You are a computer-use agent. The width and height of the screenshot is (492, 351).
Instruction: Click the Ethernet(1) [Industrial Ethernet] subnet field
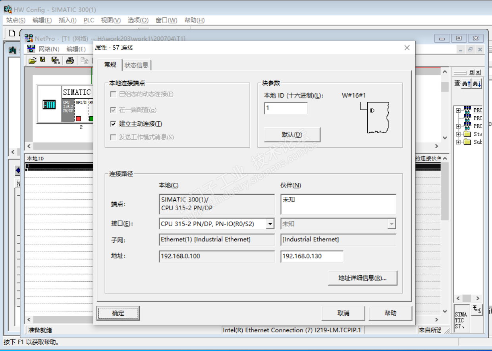pos(217,240)
